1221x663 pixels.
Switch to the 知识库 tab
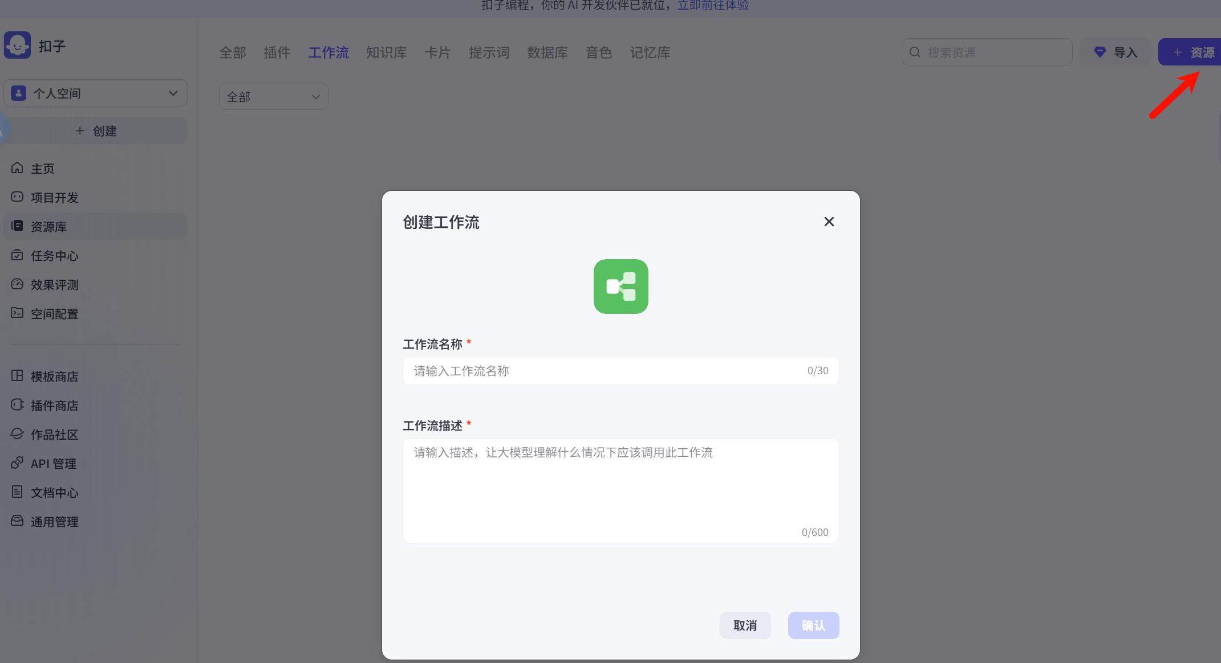click(387, 52)
